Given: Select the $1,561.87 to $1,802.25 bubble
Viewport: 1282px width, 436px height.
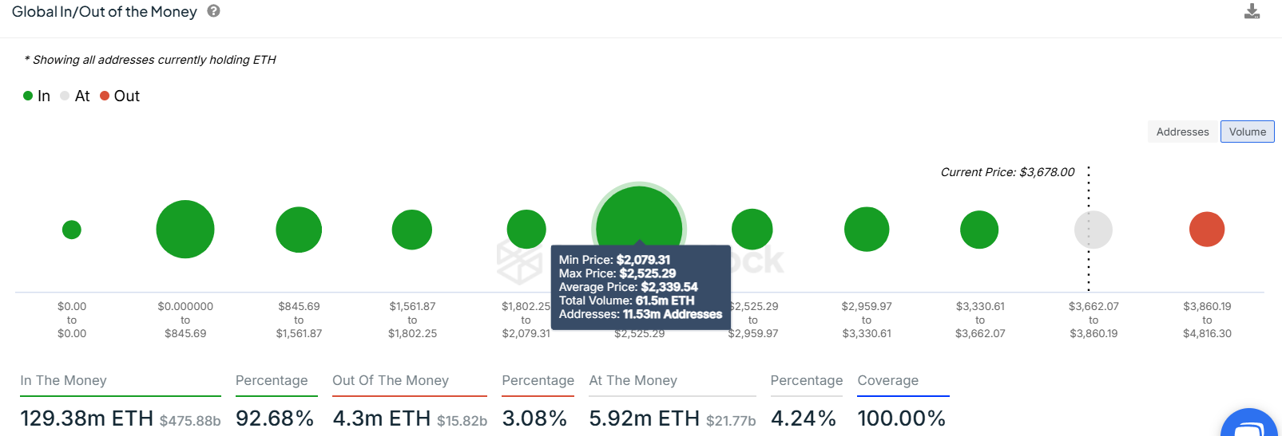Looking at the screenshot, I should click(412, 230).
